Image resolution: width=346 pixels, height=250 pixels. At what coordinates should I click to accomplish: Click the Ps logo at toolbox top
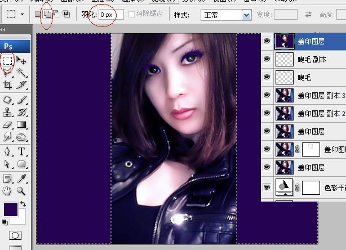point(8,46)
